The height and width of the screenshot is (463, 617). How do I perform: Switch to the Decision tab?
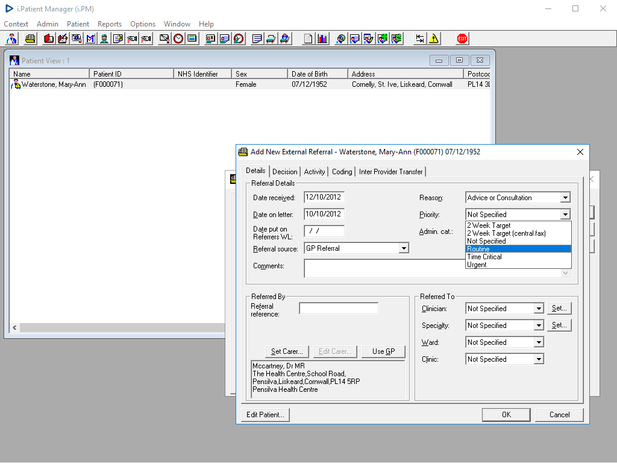point(285,172)
